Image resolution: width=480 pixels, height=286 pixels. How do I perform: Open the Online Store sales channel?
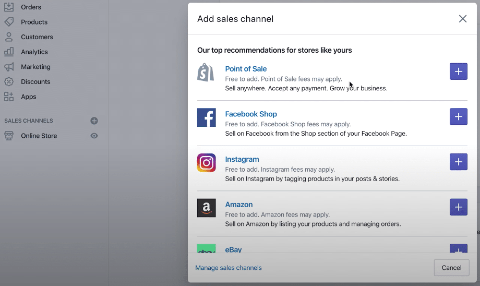click(x=39, y=136)
